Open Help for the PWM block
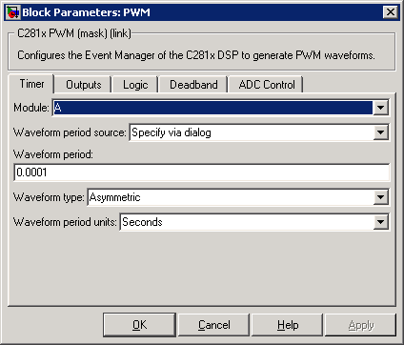404x345 pixels. tap(288, 325)
